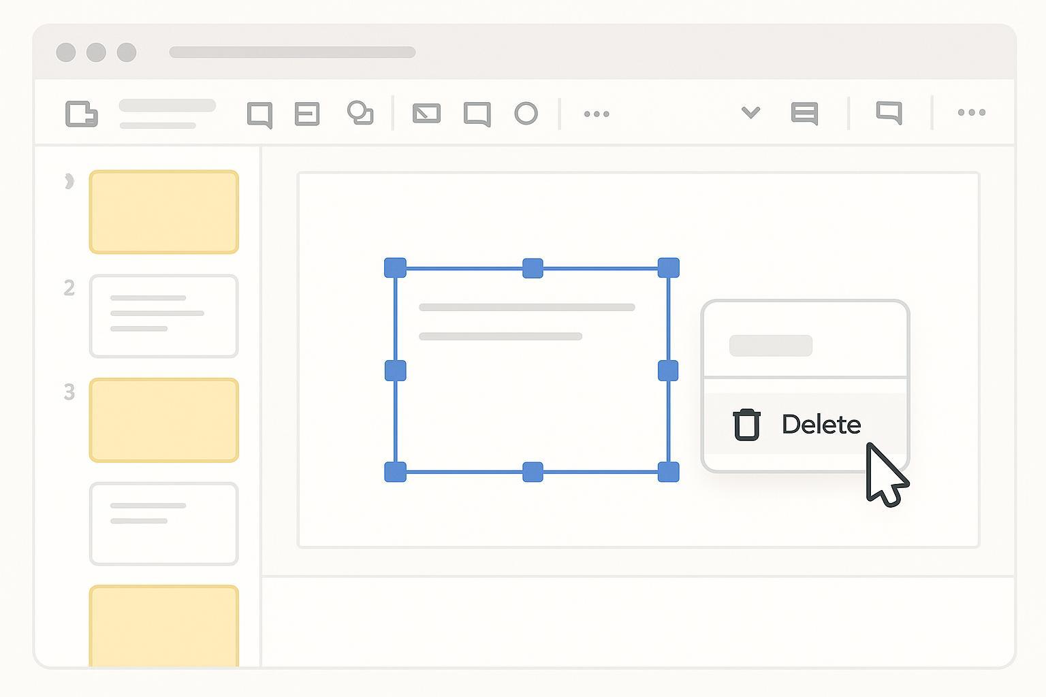Click the trash can icon in popup
Image resolution: width=1046 pixels, height=697 pixels.
click(x=746, y=425)
